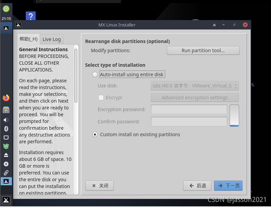Screen dimensions: 271x207
Task: Click the 关闭 close button
Action: click(x=100, y=186)
